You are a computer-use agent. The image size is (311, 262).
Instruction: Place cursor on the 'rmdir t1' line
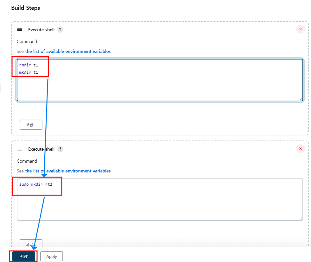click(29, 65)
